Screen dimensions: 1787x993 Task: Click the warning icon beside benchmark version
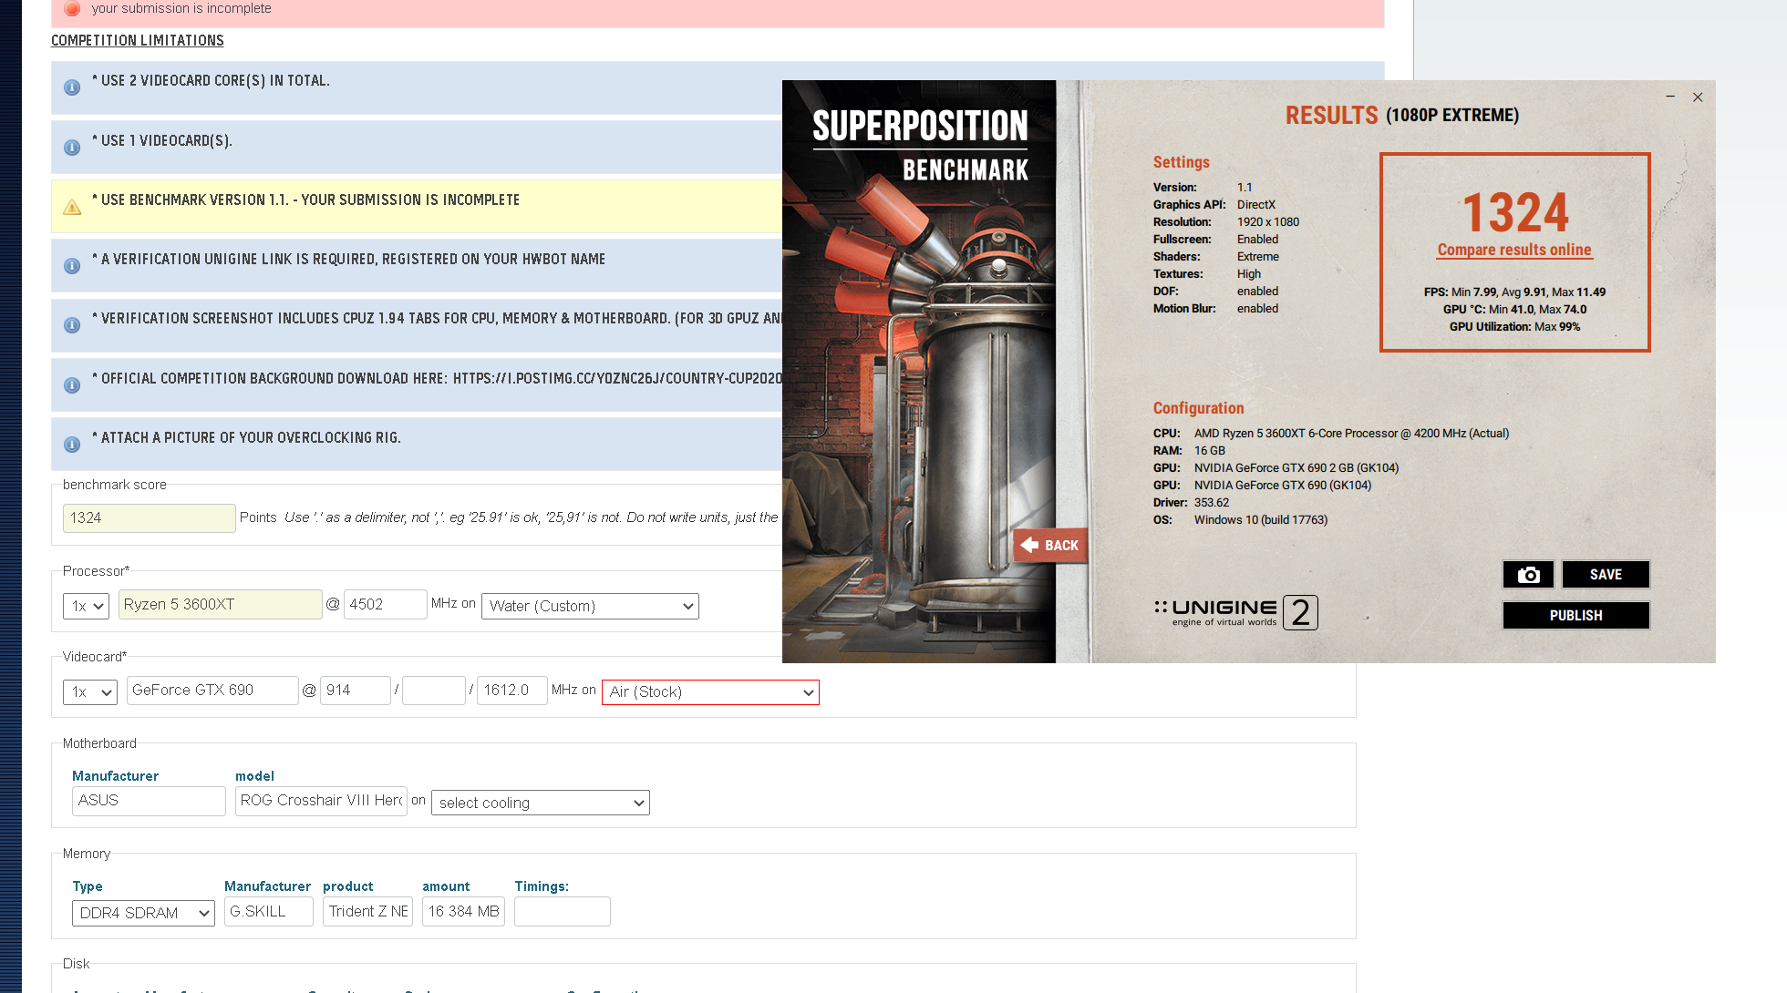(72, 207)
